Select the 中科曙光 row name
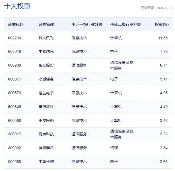 tap(46, 52)
